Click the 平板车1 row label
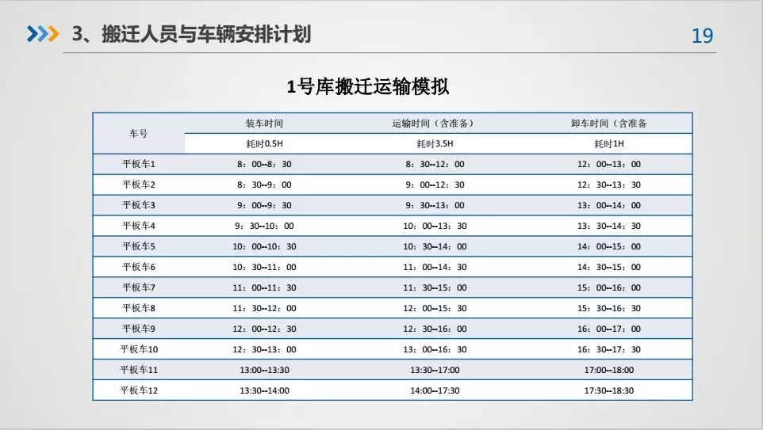 139,165
